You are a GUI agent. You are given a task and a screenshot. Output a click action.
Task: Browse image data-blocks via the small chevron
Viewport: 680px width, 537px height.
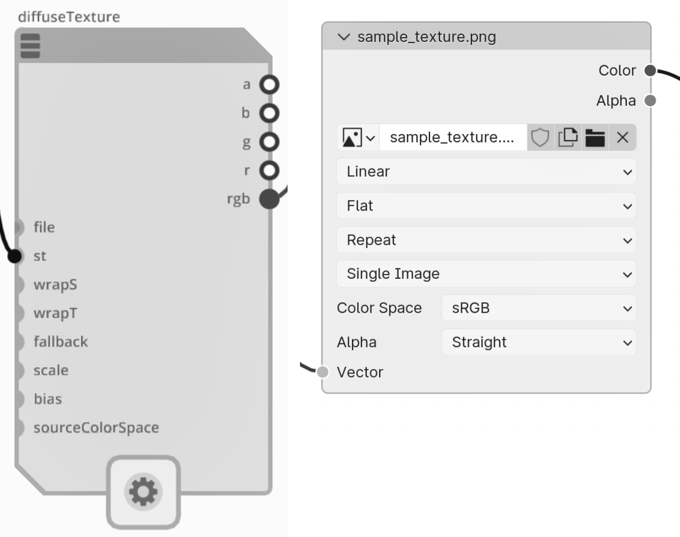(x=370, y=138)
